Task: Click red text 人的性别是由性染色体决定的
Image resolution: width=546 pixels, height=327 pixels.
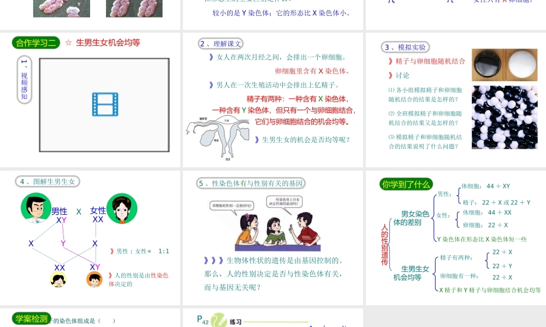Action: 139,280
